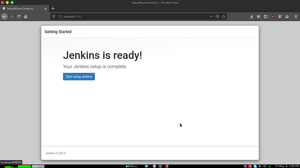Close the SetupWizard [Jenkins] tab
Image resolution: width=300 pixels, height=168 pixels.
45,9
